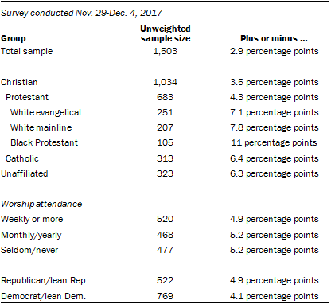
Task: Click the Democrat/lean Dem. label
Action: point(43,296)
